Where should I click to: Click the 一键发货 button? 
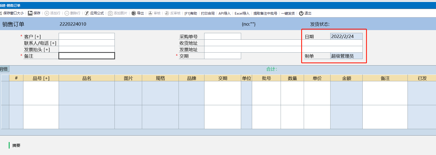click(288, 13)
